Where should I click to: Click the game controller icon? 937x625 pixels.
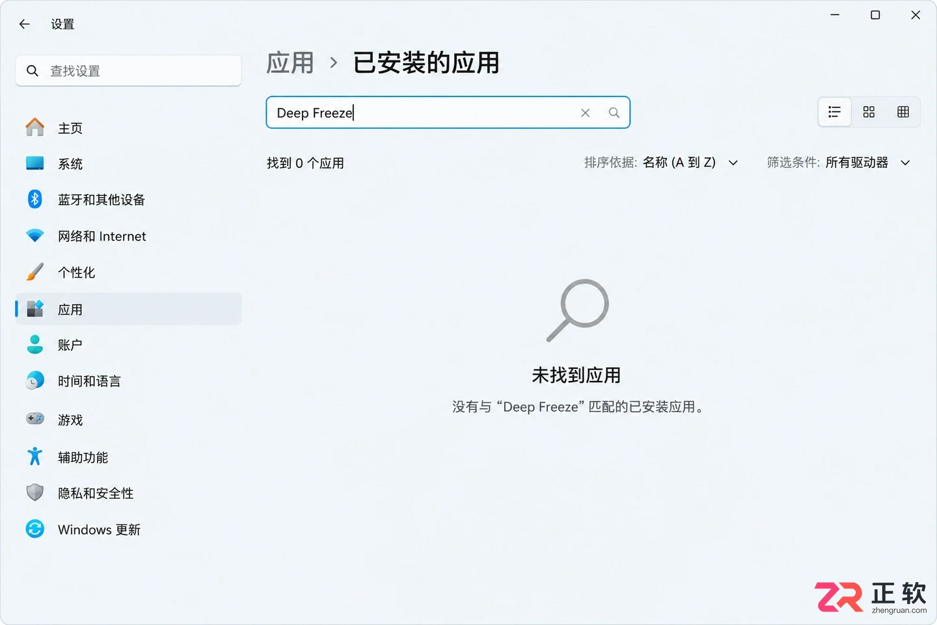35,419
